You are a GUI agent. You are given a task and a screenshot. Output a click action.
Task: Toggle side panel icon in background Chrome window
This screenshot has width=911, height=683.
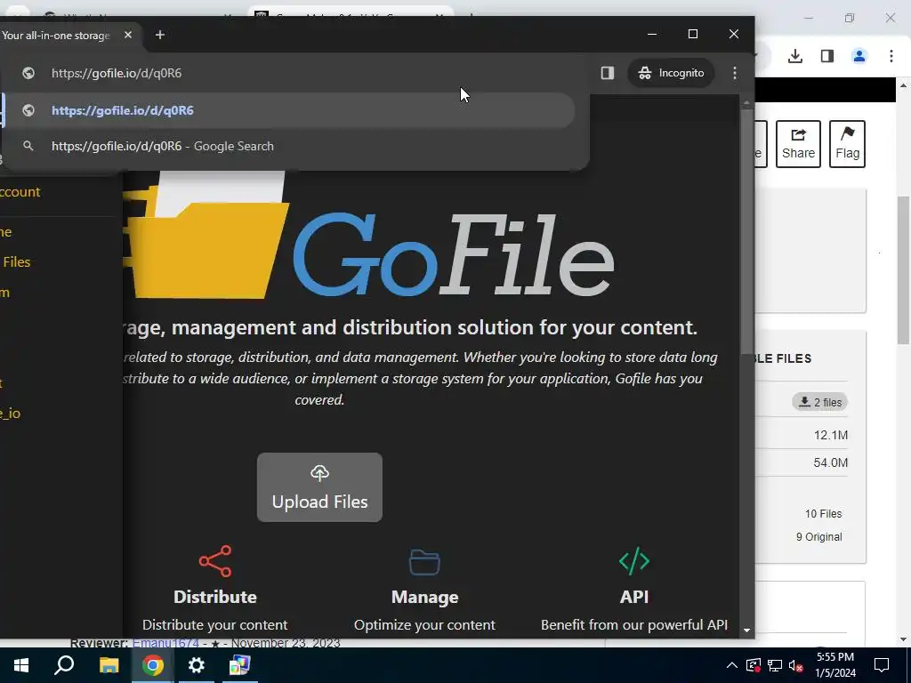point(827,56)
